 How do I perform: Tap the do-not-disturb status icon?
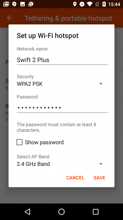82,4
